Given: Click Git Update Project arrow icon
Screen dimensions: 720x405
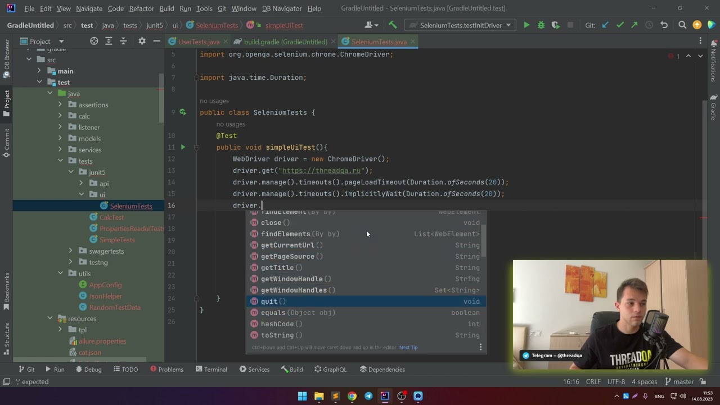Looking at the screenshot, I should (605, 25).
